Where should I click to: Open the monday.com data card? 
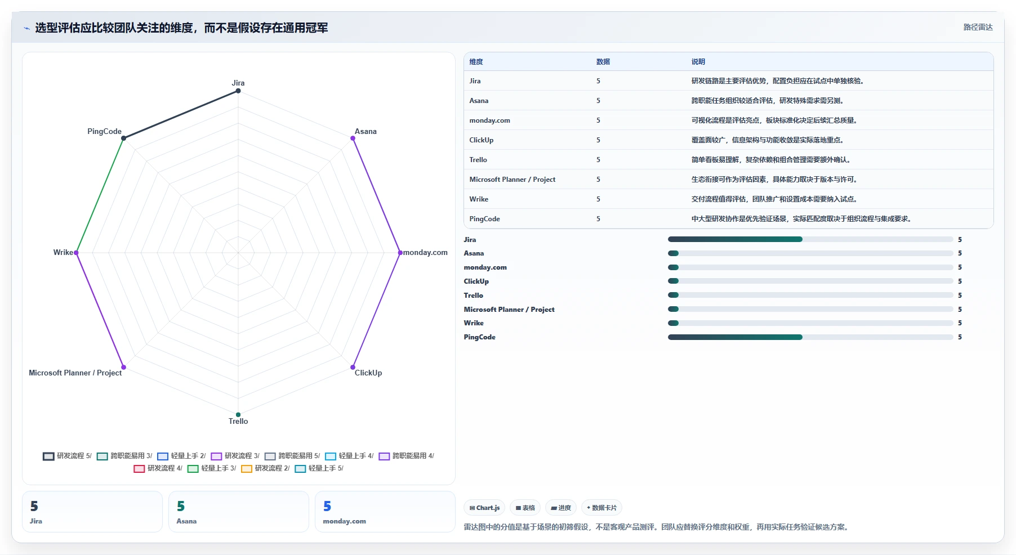(385, 512)
